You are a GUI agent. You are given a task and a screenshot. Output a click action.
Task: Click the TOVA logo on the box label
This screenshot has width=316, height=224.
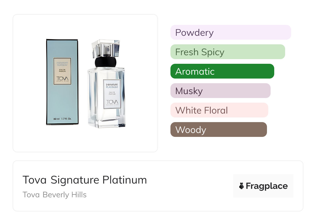pyautogui.click(x=62, y=79)
